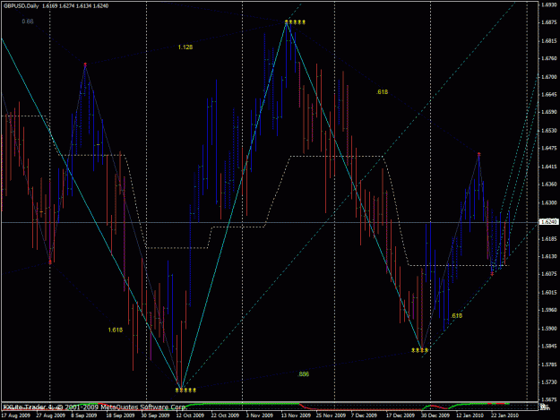Click the 1.5960 price axis label
This screenshot has height=420, width=560.
pyautogui.click(x=549, y=310)
